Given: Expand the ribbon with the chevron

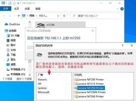Looking at the screenshot, I should [x=118, y=9].
